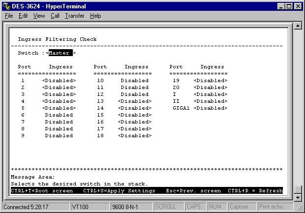Open the Transfer menu
The width and height of the screenshot is (305, 213).
point(74,16)
